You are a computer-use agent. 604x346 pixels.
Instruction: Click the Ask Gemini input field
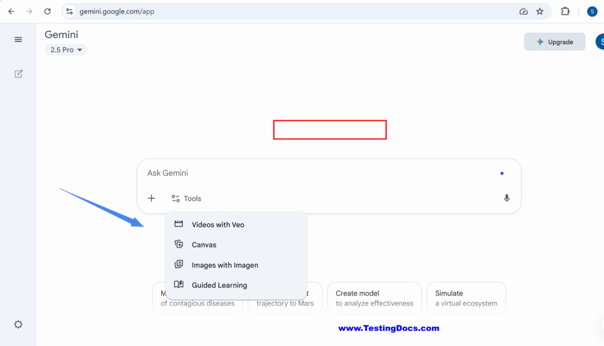[318, 173]
